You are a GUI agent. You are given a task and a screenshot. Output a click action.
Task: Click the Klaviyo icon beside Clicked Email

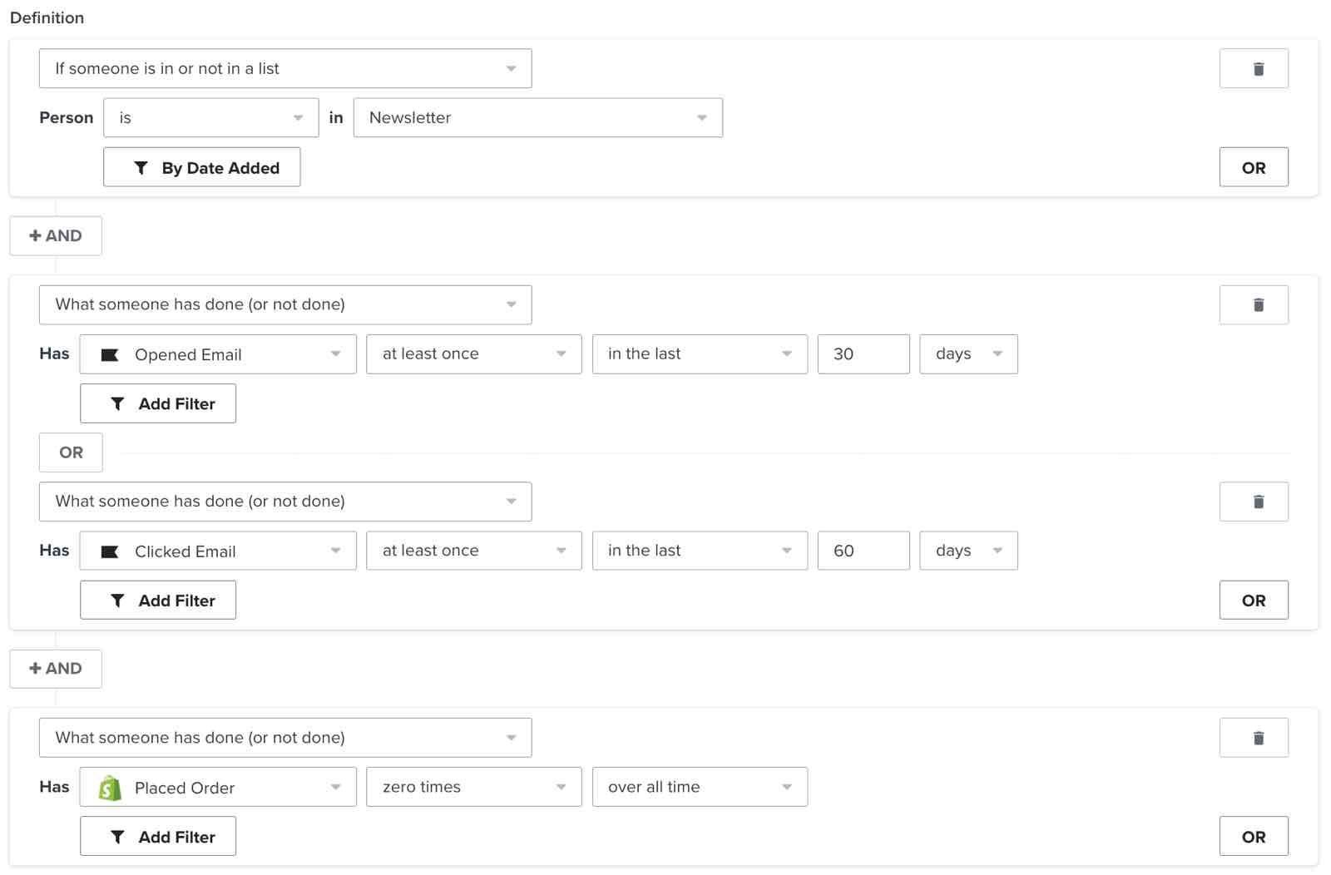109,551
